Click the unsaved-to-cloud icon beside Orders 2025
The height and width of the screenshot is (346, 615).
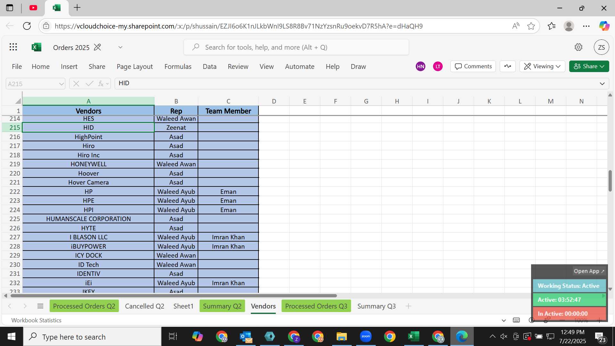pyautogui.click(x=97, y=47)
